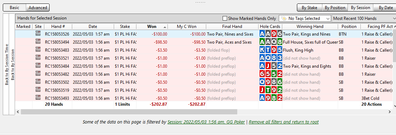Sort by the Stake column header
Screen dimensions: 396x135
(x=125, y=27)
